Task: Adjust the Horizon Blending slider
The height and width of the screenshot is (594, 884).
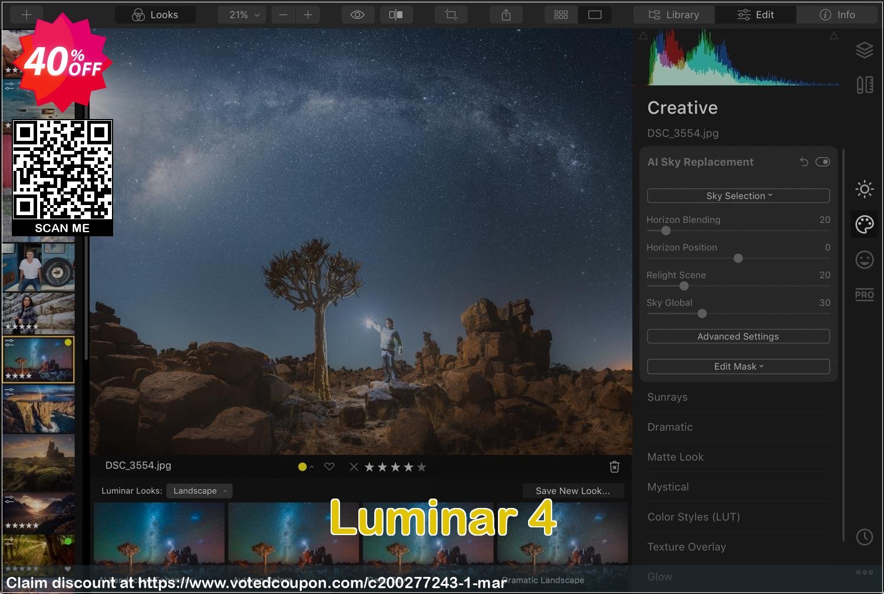Action: 666,231
